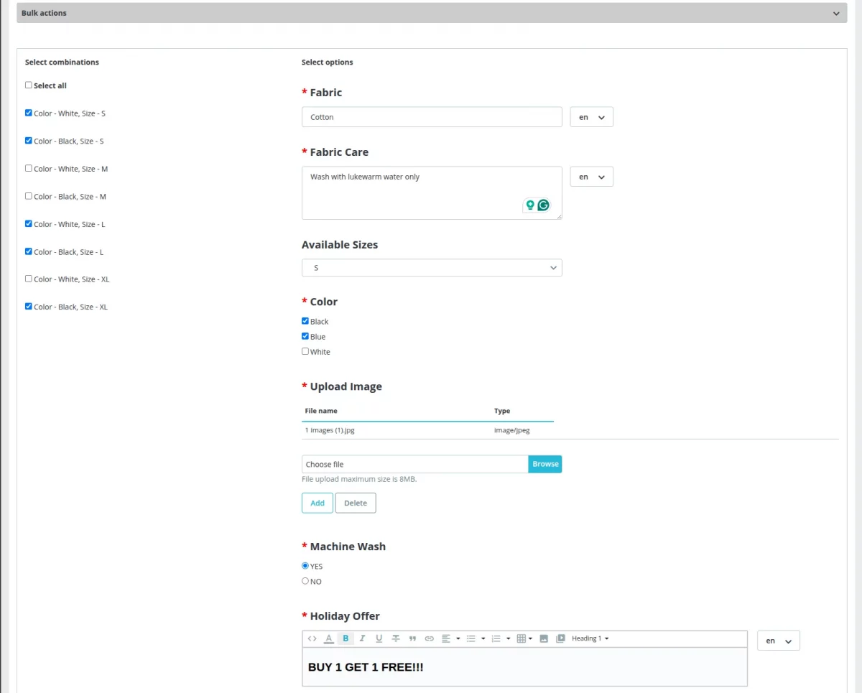Change language dropdown next to Fabric field
Screen dimensions: 862x693
(591, 116)
